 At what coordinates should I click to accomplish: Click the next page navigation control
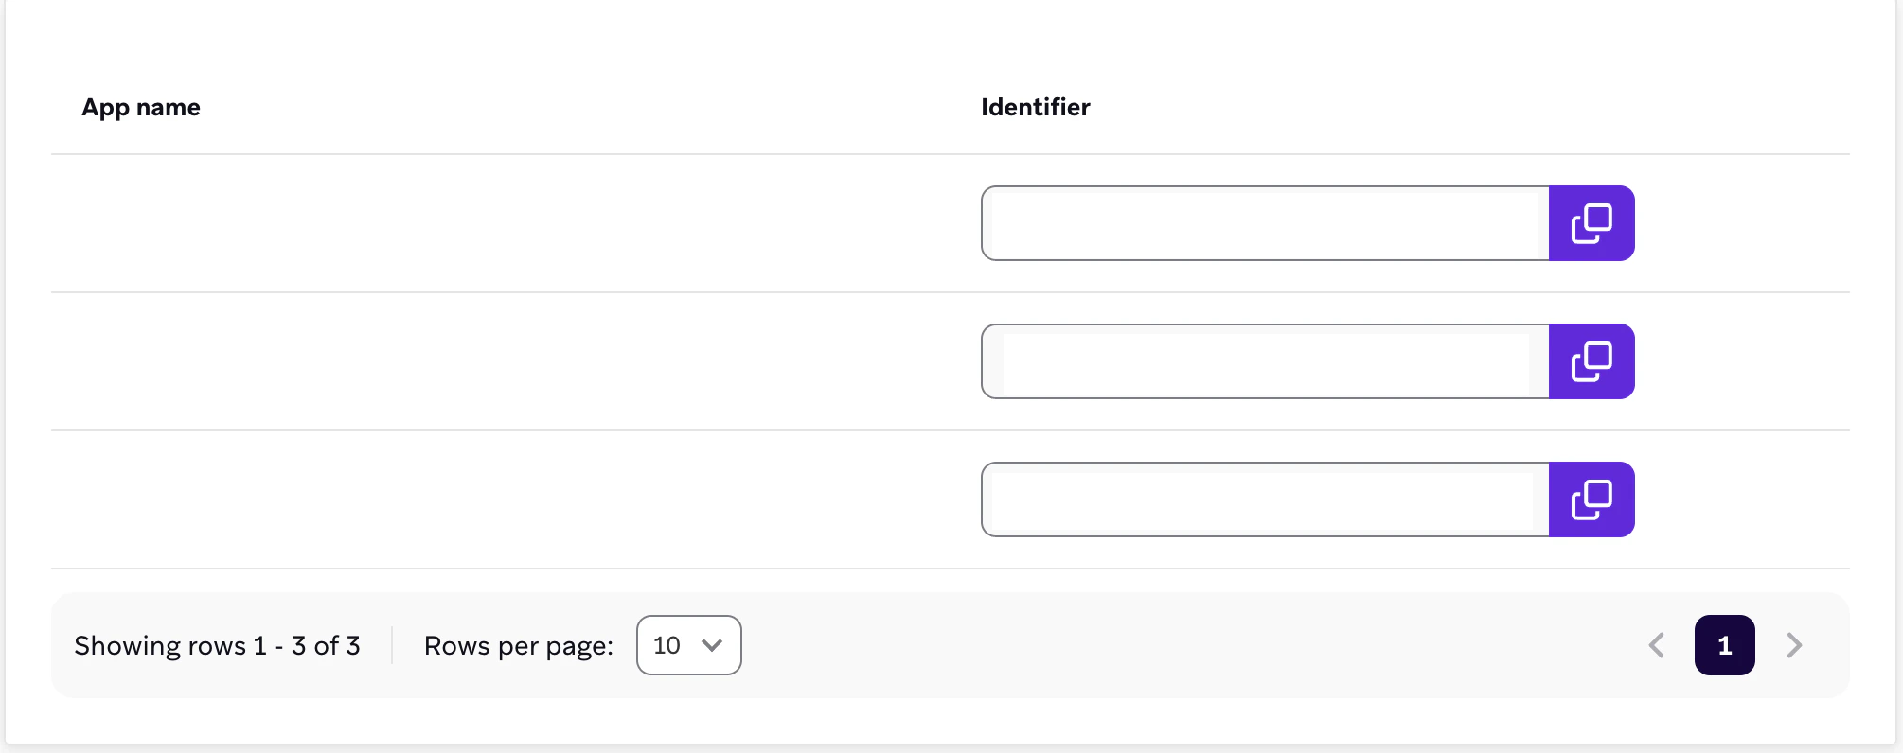point(1794,645)
